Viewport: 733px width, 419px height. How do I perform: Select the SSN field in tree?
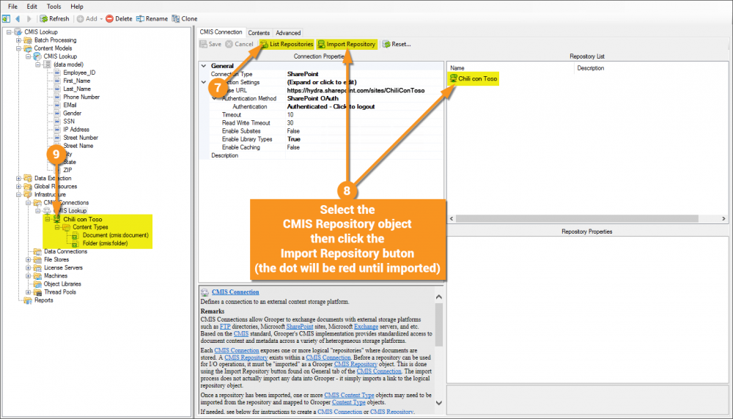coord(69,121)
